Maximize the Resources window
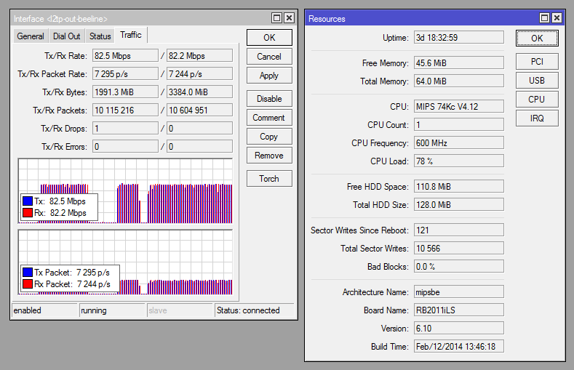The image size is (574, 370). [544, 18]
